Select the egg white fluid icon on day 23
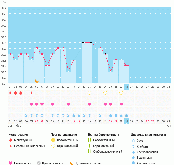The height and width of the screenshot is (165, 174). pyautogui.click(x=126, y=115)
